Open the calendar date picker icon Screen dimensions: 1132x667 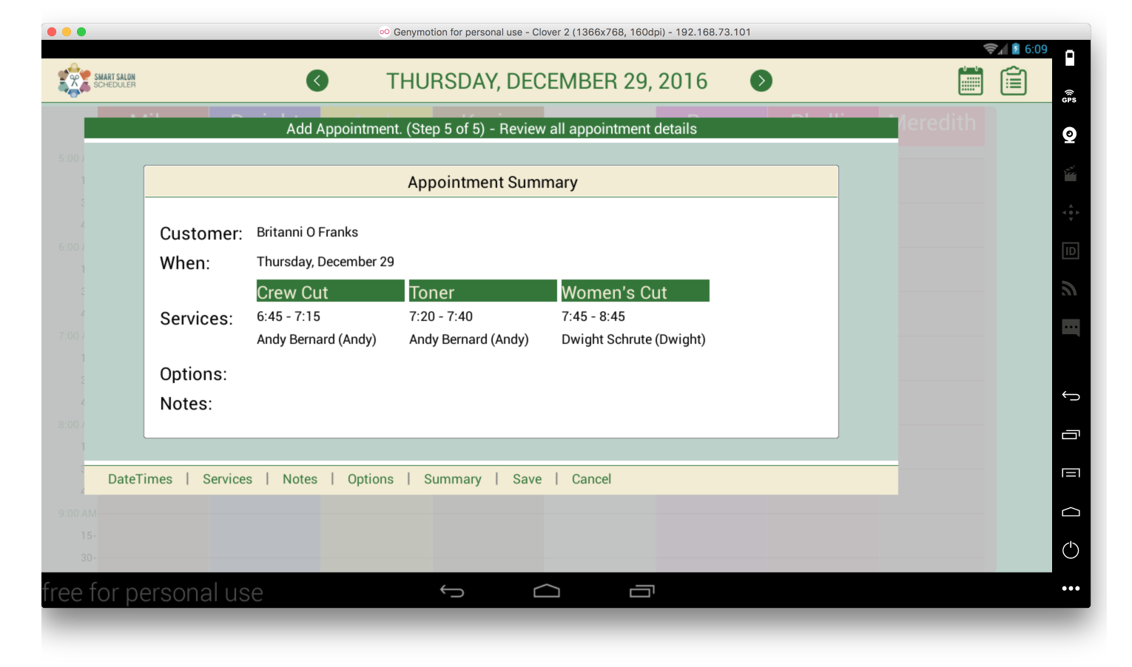pyautogui.click(x=971, y=81)
